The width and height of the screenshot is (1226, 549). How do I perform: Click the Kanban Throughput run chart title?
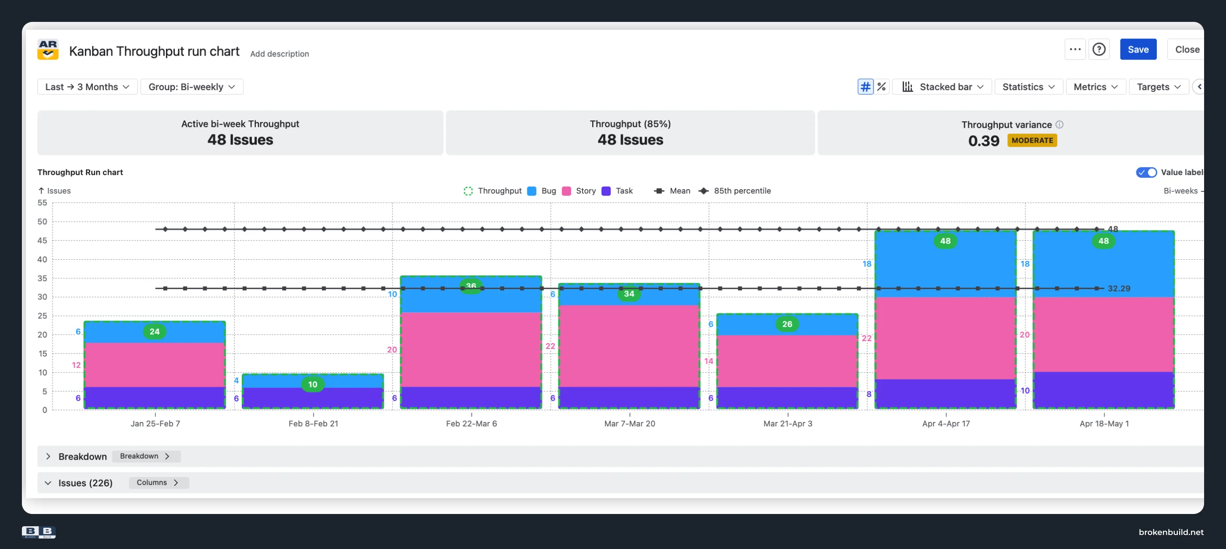[x=154, y=51]
